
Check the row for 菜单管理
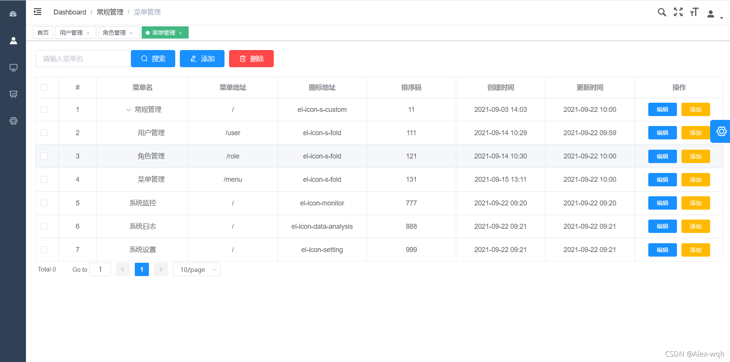point(44,179)
